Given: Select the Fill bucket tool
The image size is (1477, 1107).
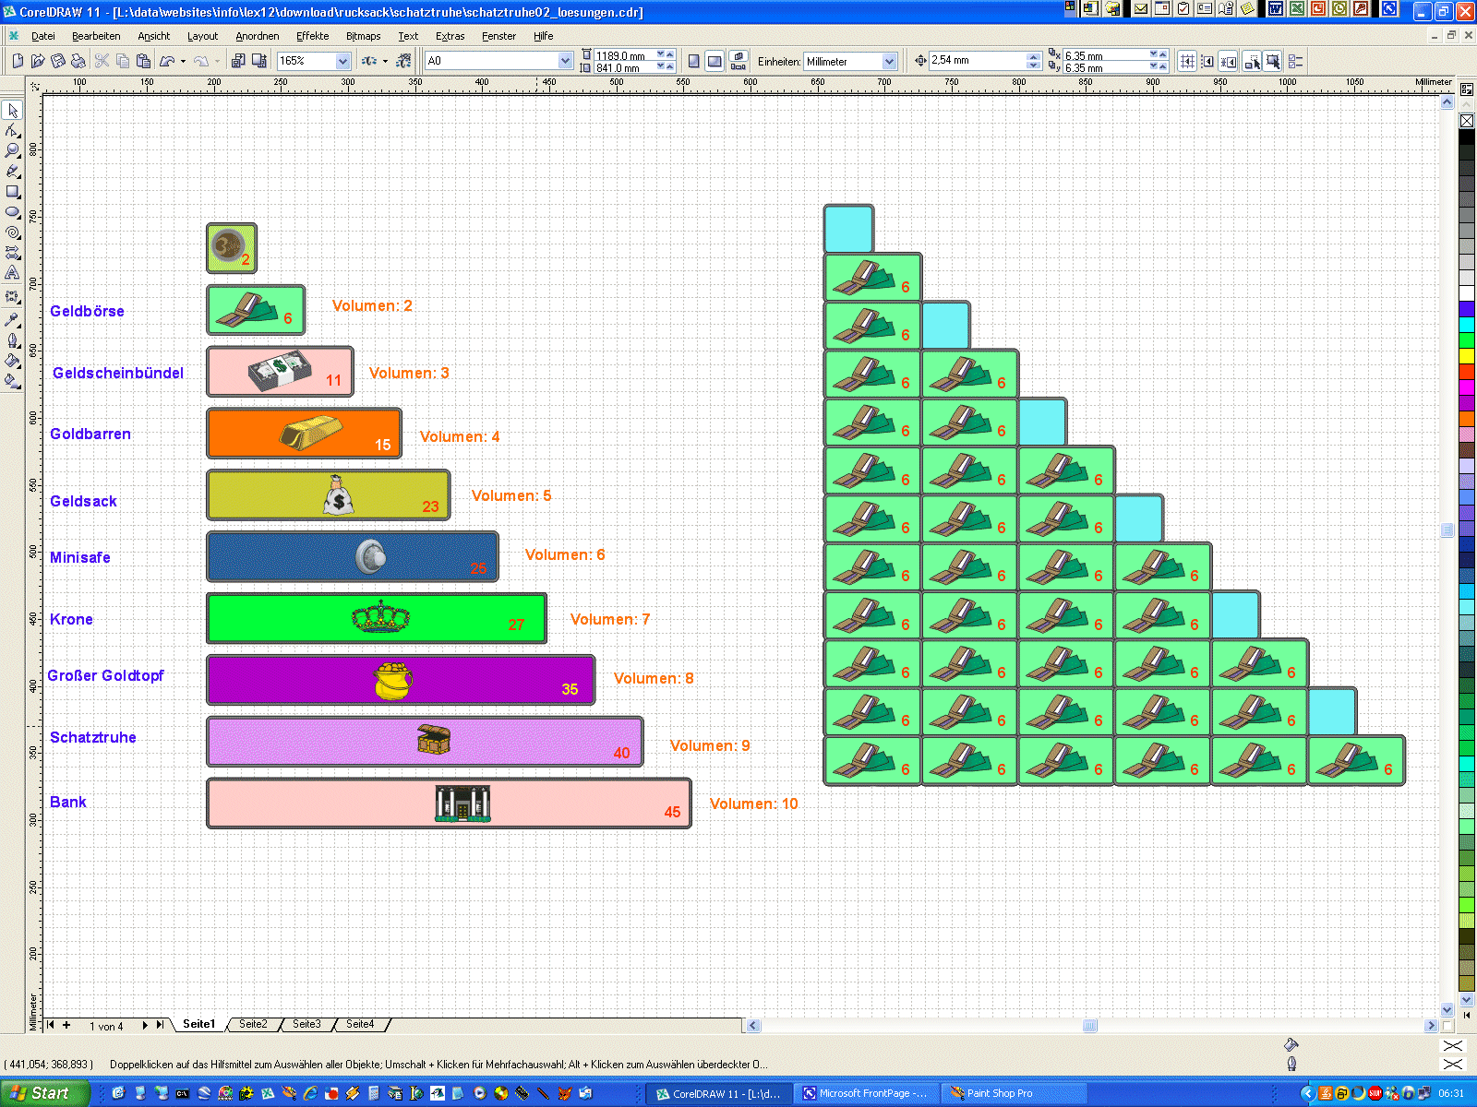Looking at the screenshot, I should [13, 360].
